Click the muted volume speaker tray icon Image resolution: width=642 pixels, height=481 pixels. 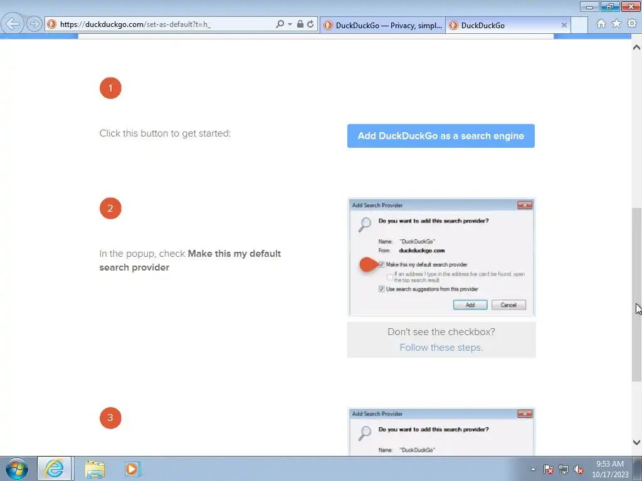tap(579, 469)
